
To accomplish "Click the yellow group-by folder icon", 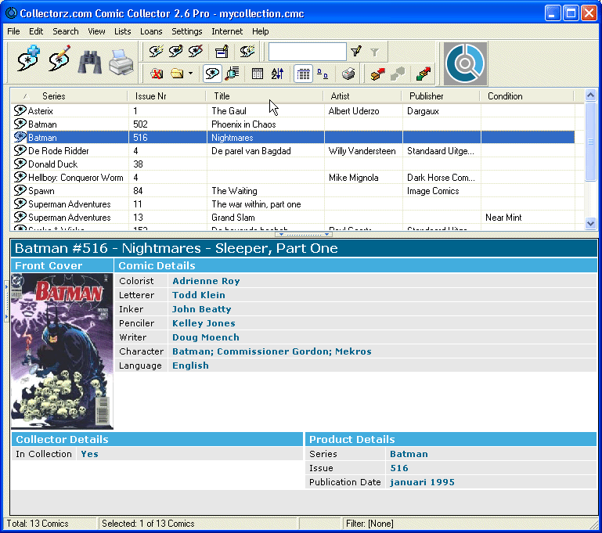I will click(177, 74).
